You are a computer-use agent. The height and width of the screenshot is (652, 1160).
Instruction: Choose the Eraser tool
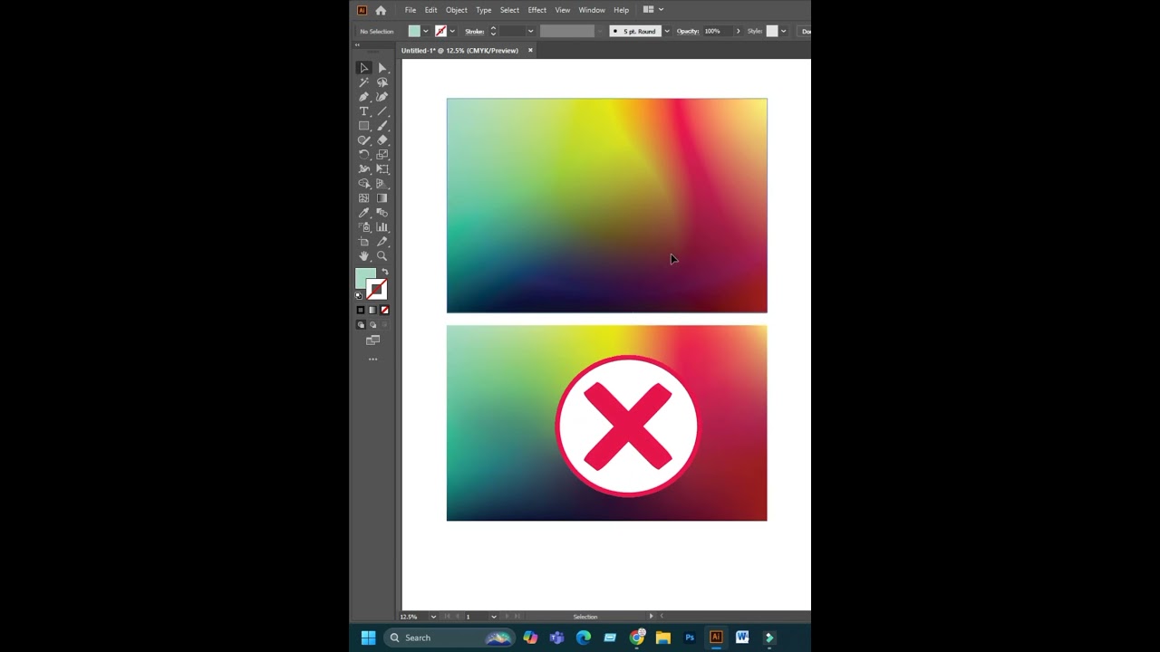coord(382,140)
